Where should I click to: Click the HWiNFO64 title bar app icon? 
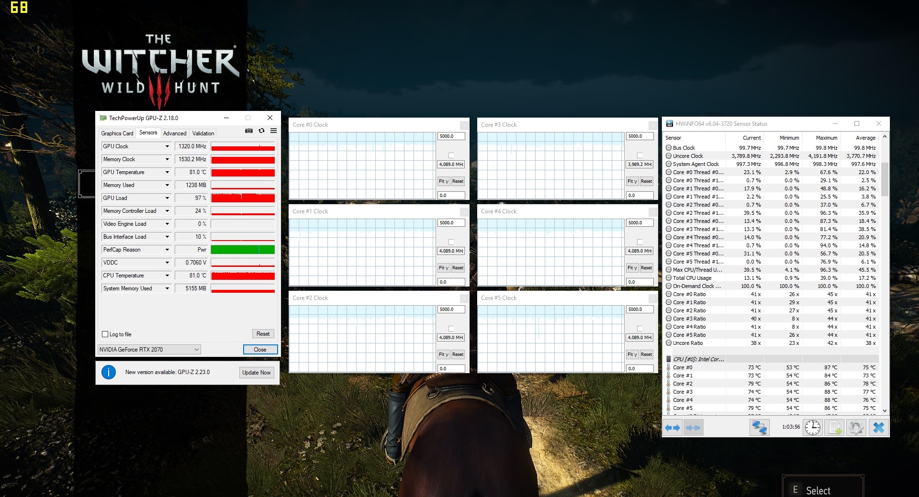click(670, 124)
